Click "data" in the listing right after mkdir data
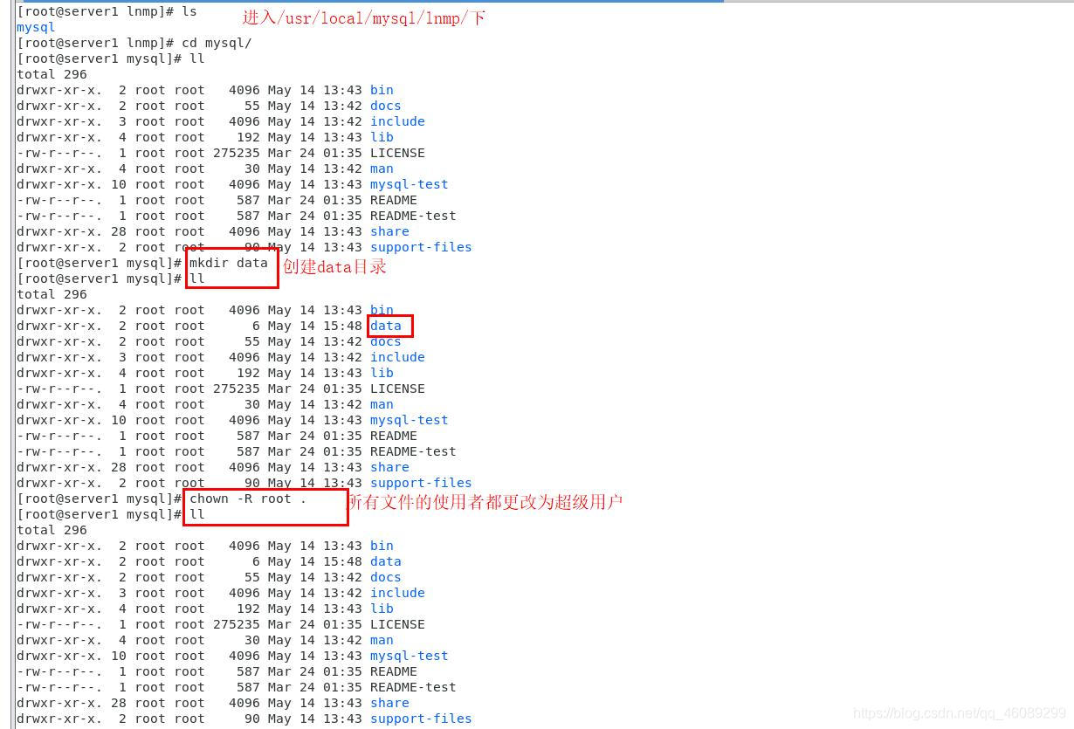The height and width of the screenshot is (729, 1074). pyautogui.click(x=386, y=326)
